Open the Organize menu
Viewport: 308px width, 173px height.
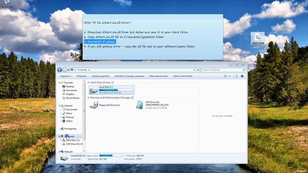click(65, 76)
